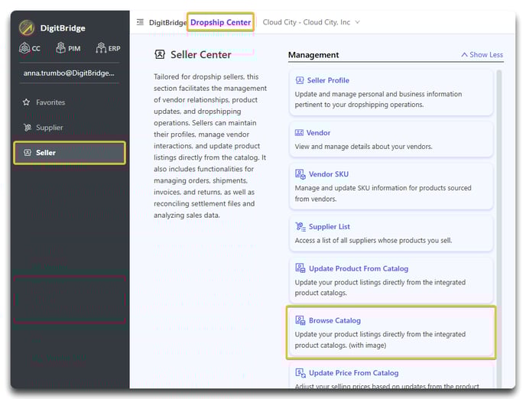
Task: Click the Seller Profile 'Update and manage personal' description
Action: click(378, 99)
